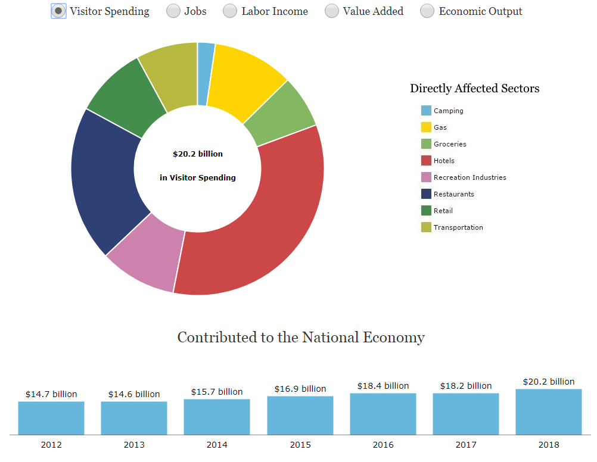
Task: Click the 2012 bar showing $14.7 billion
Action: (51, 418)
